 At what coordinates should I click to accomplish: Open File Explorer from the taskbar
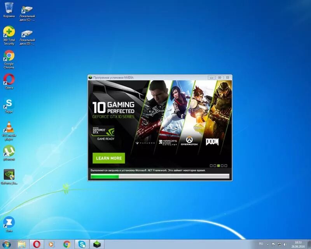22,244
